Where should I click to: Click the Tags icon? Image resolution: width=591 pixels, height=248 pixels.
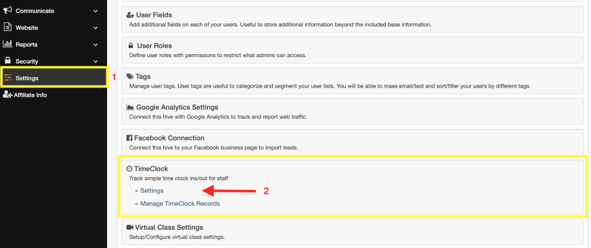[130, 76]
